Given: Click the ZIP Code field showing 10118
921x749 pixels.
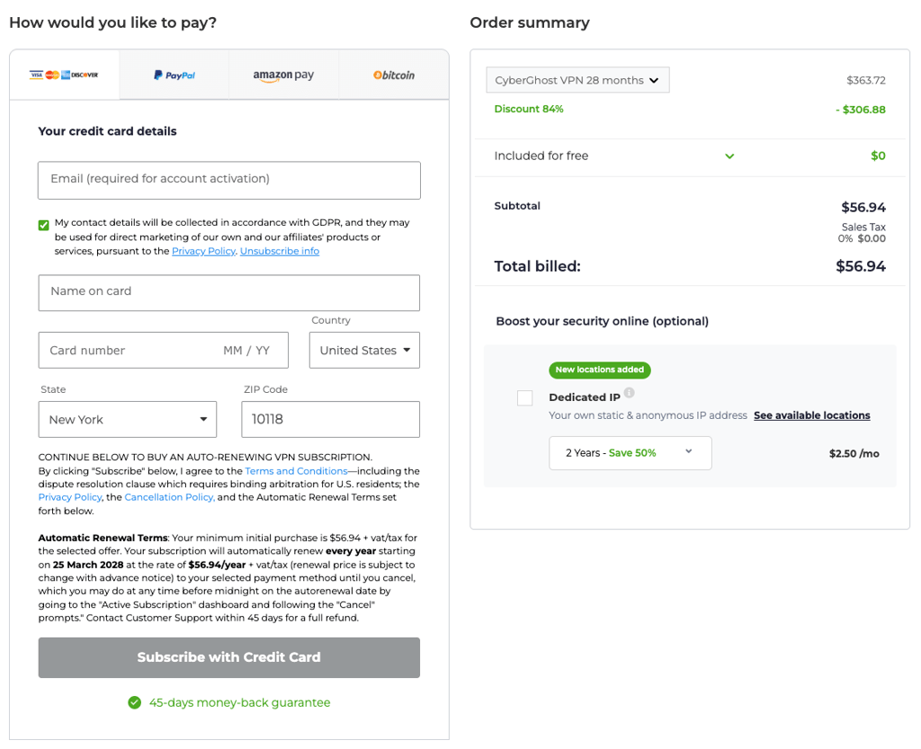Looking at the screenshot, I should [330, 420].
